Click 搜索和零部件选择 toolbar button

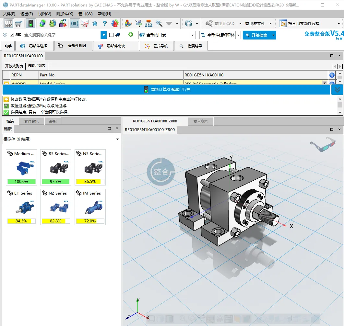[x=299, y=23]
